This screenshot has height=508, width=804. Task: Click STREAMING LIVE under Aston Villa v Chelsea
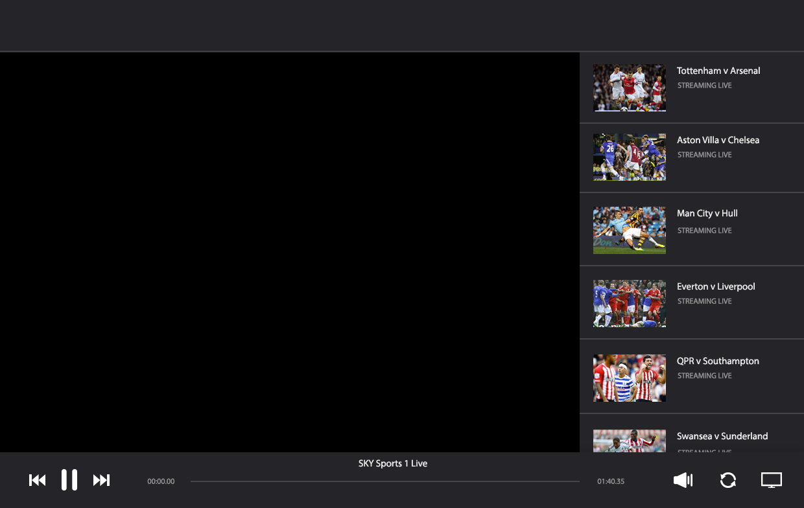pyautogui.click(x=704, y=155)
